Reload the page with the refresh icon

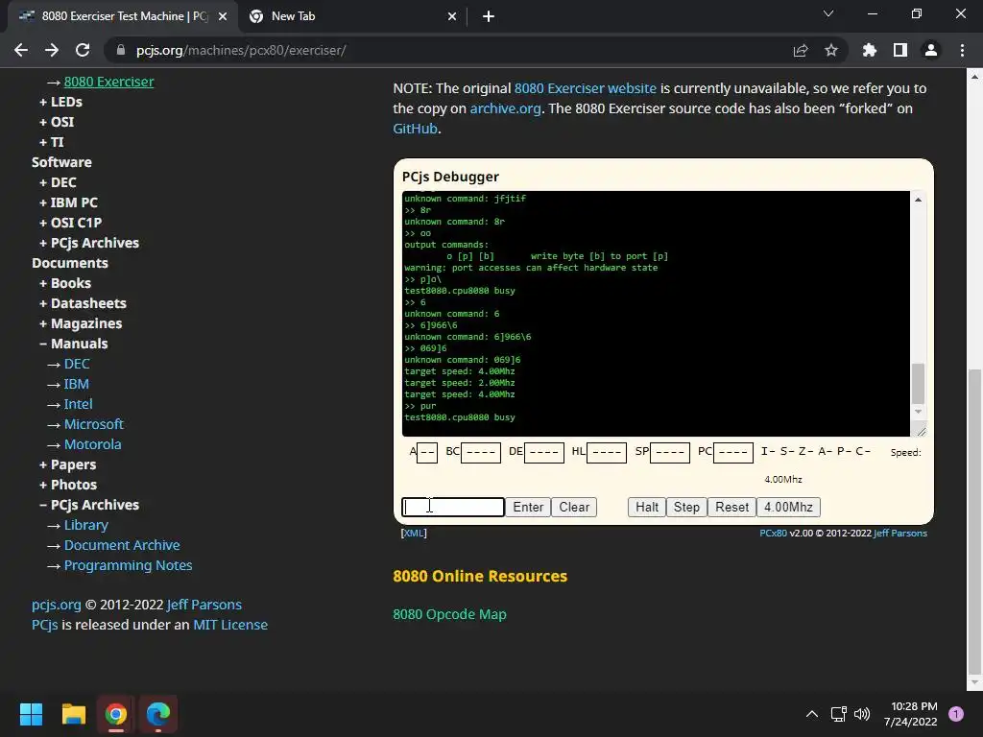pos(83,50)
